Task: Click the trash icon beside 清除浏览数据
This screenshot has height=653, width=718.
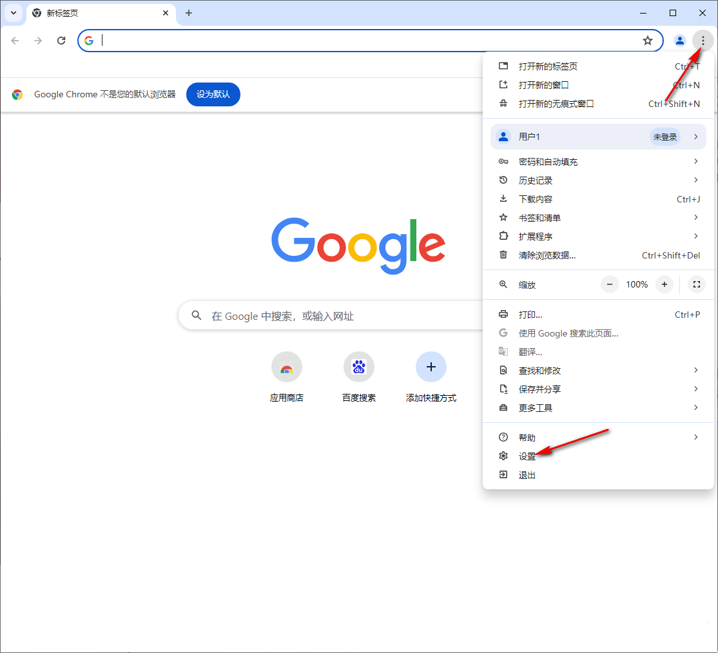Action: [x=503, y=255]
